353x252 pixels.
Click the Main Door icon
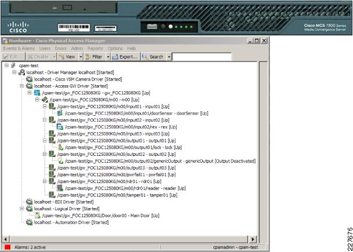[37, 216]
